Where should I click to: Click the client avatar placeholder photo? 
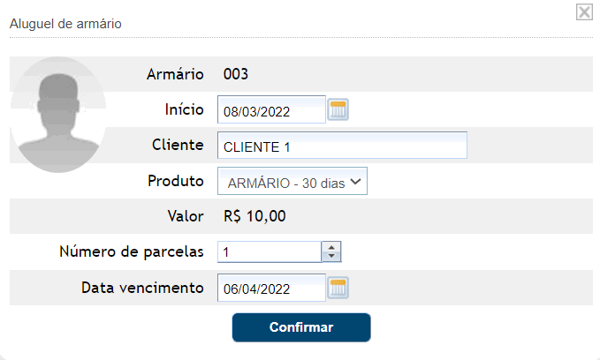point(59,113)
